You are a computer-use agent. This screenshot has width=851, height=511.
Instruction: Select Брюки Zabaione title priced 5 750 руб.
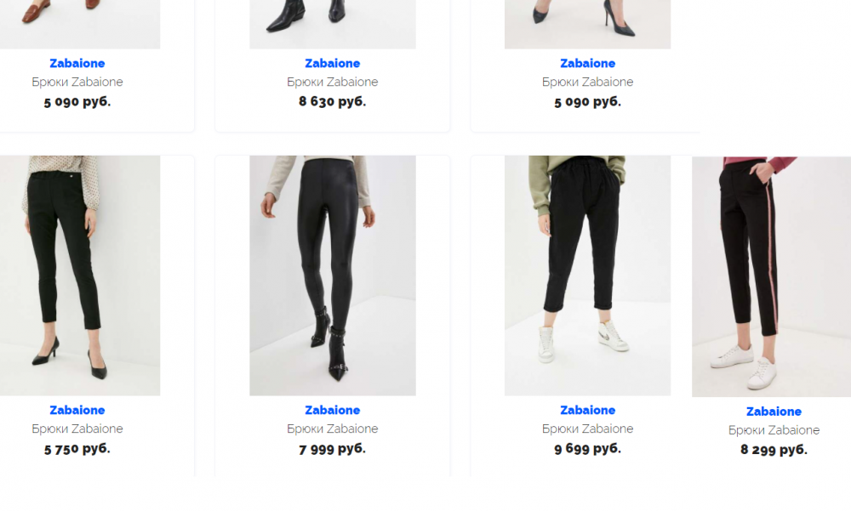point(77,429)
